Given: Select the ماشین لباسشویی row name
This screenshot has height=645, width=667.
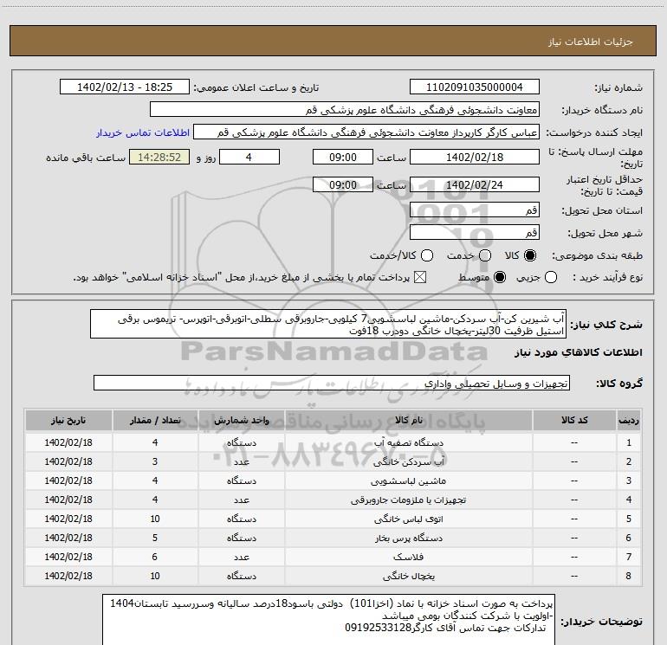Looking at the screenshot, I should (x=408, y=481).
